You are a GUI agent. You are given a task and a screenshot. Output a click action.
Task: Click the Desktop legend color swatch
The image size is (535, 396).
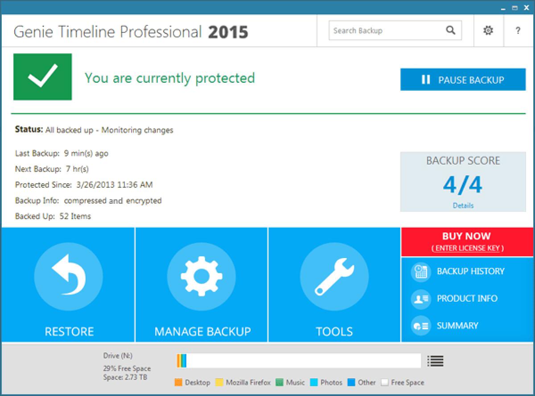[178, 382]
